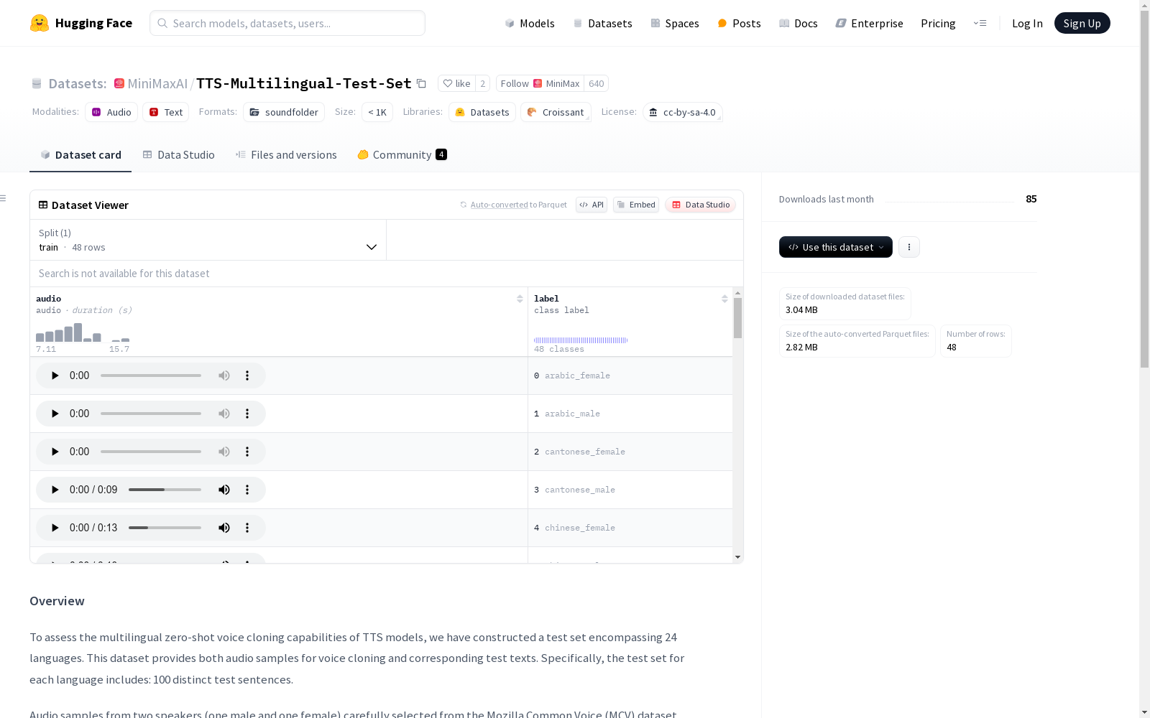Follow the MiniMax organization
This screenshot has height=718, width=1150.
(x=540, y=83)
